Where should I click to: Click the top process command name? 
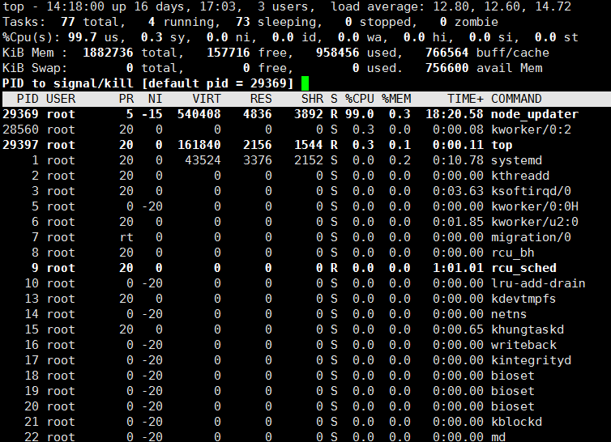502,145
